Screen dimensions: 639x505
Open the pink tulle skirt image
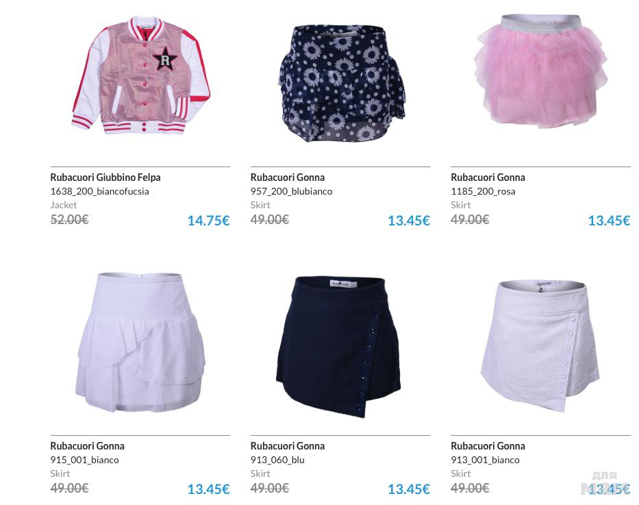[x=540, y=71]
